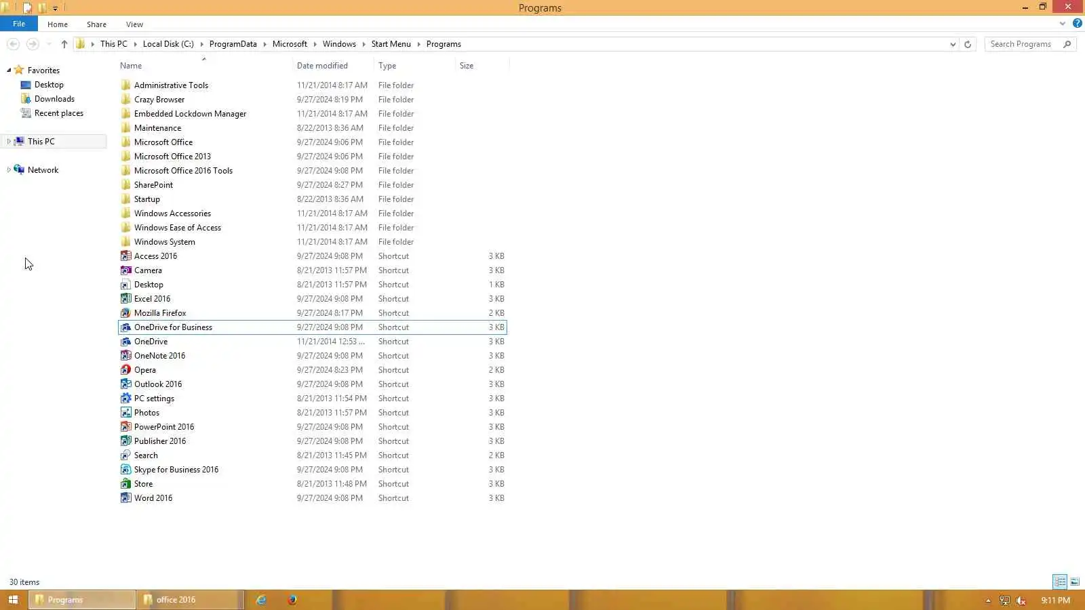1085x610 pixels.
Task: Switch to office 2016 taskbar window
Action: [191, 600]
